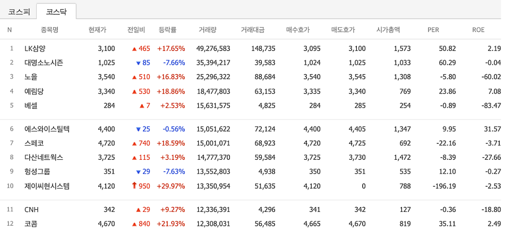The width and height of the screenshot is (513, 231).
Task: Click 예림당's up-arrow next to 530
Action: [x=134, y=92]
